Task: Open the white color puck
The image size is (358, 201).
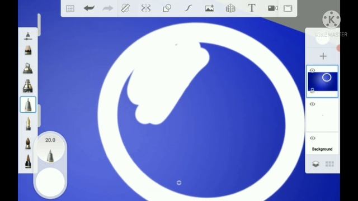Action: [50, 183]
